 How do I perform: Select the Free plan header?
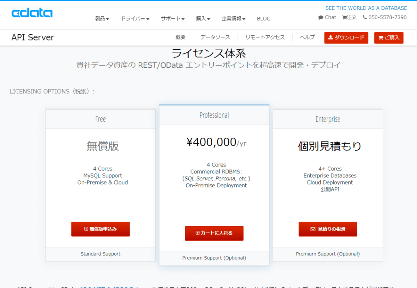click(100, 119)
